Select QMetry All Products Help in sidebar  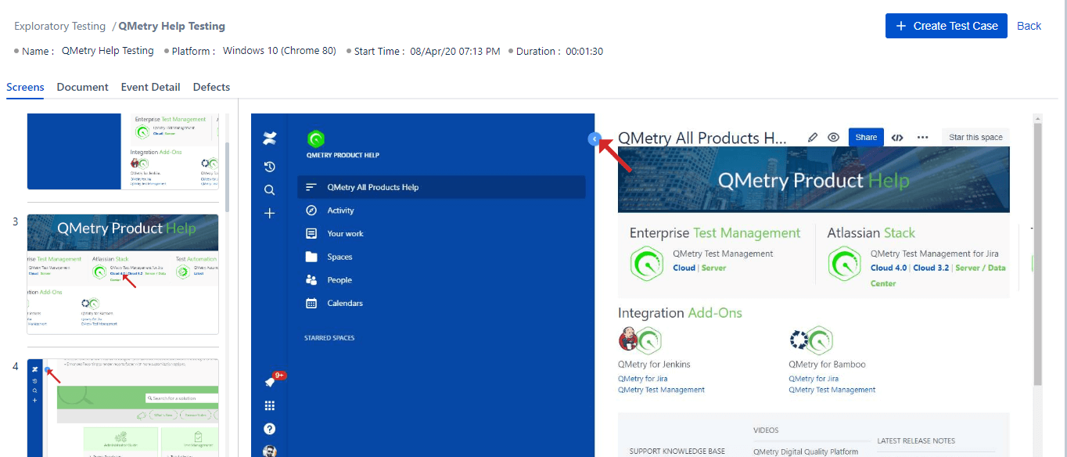[x=441, y=187]
